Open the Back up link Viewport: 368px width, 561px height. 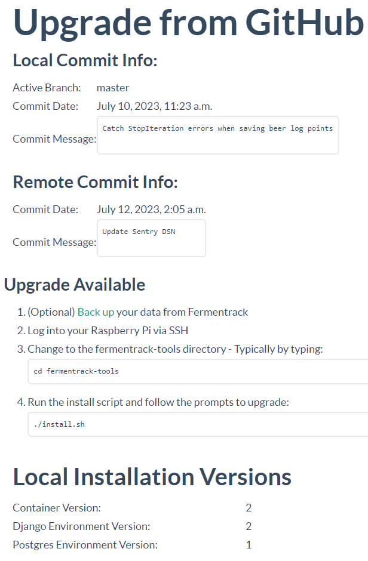pos(96,312)
